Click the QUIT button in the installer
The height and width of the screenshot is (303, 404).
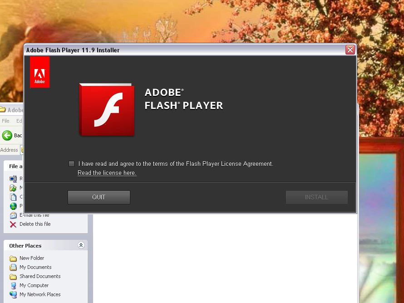click(x=99, y=197)
